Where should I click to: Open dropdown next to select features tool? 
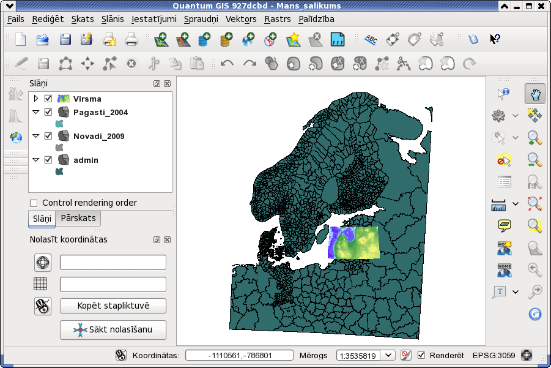[515, 138]
